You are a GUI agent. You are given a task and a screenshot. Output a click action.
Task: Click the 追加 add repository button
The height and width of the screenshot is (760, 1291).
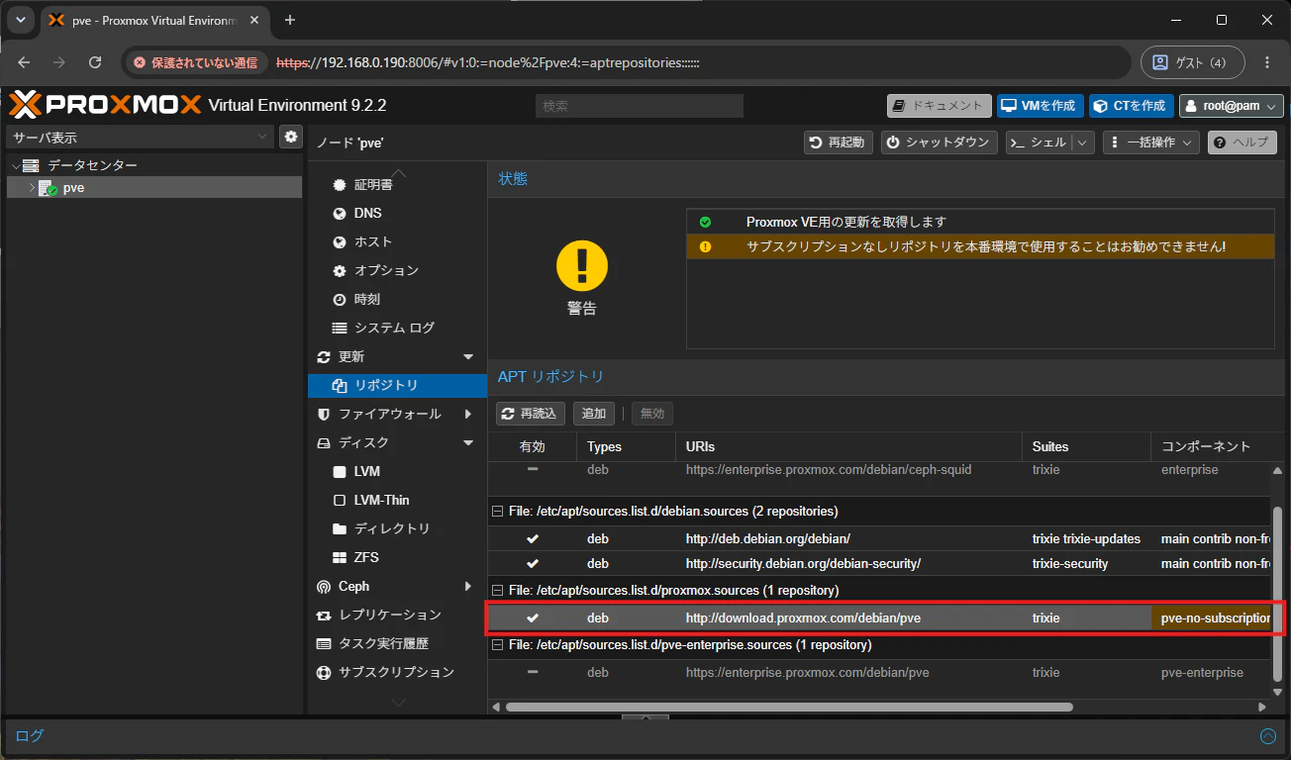594,414
